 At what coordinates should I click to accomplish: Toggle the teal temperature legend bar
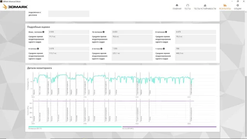[x=75, y=127]
